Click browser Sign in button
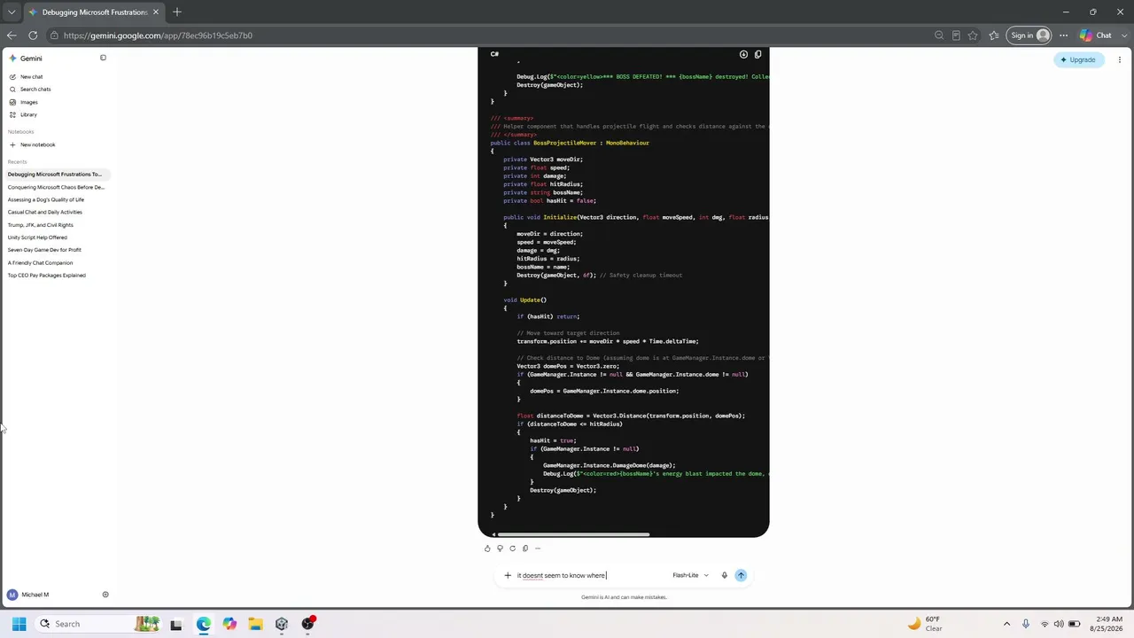 pos(1030,35)
